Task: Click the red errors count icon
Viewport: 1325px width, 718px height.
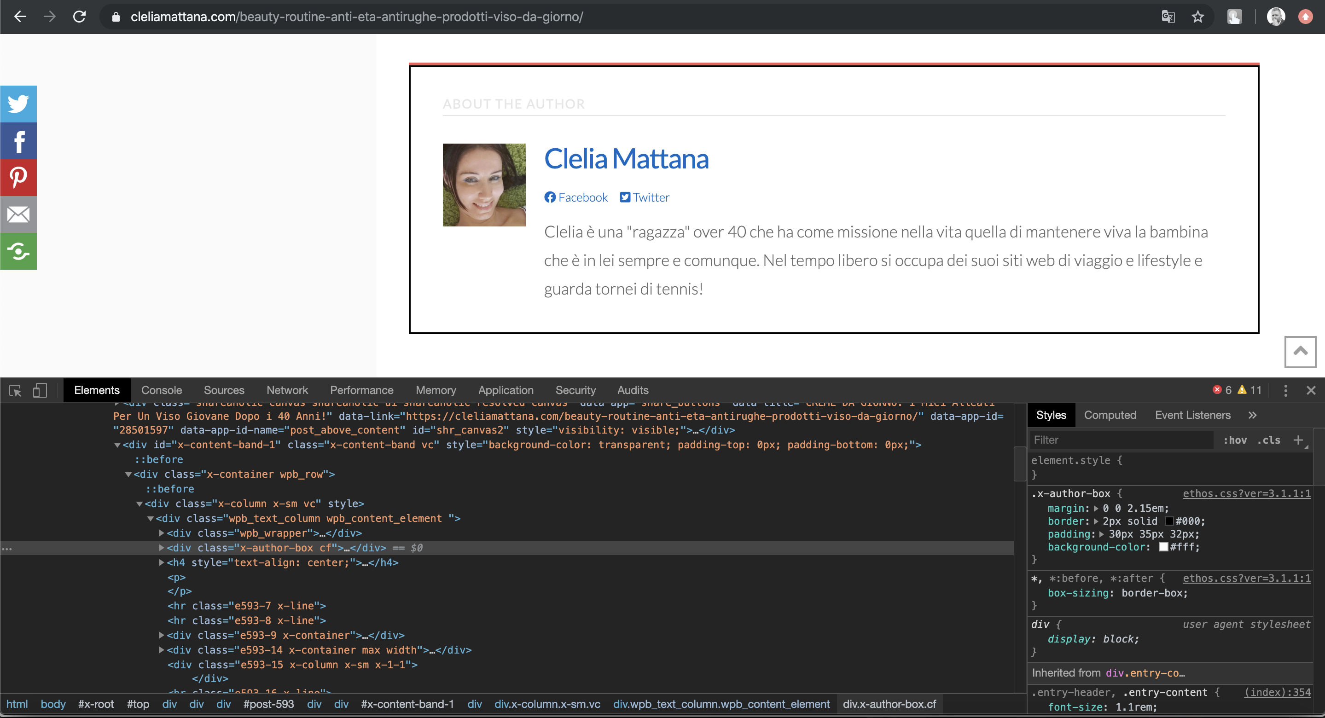Action: coord(1217,389)
